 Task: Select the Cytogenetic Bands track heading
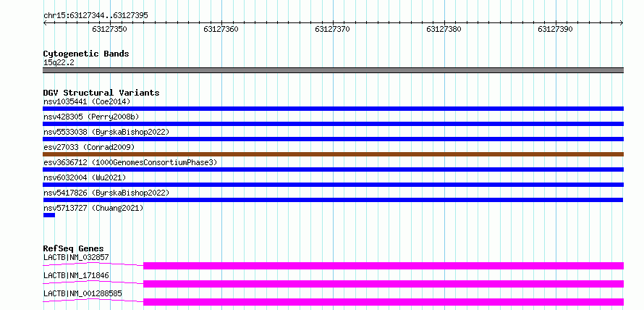coord(86,54)
